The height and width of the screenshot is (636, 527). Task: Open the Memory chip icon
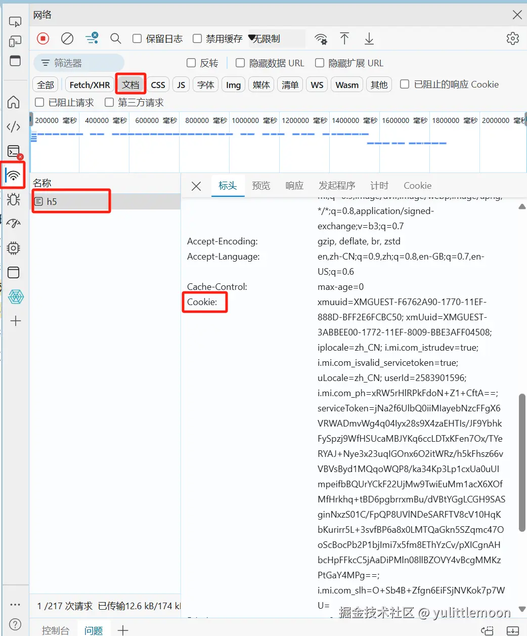14,248
